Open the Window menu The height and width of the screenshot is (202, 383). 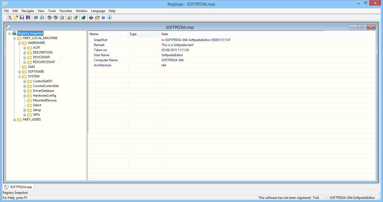[x=82, y=11]
